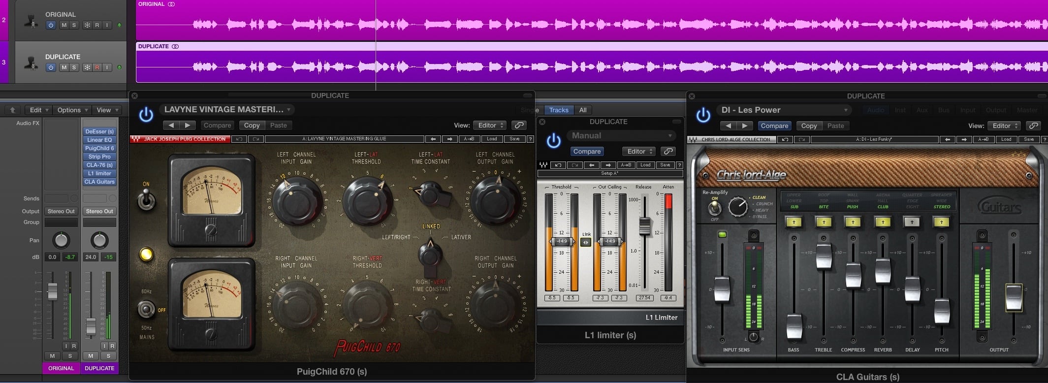This screenshot has width=1048, height=383.
Task: Open View Editor dropdown in CLA Guitars window
Action: click(x=1004, y=126)
